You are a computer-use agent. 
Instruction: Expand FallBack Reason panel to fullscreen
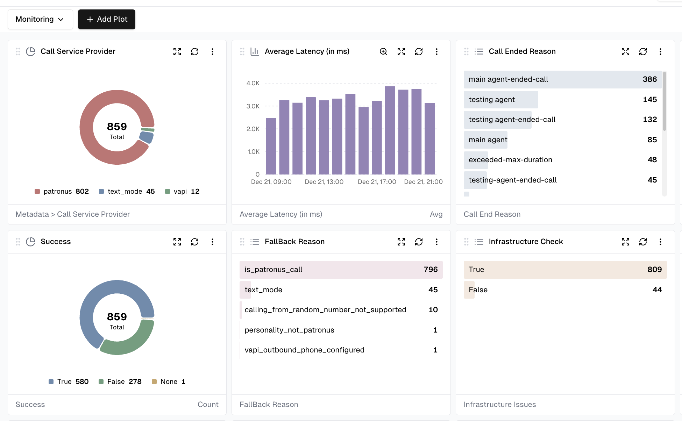point(401,242)
